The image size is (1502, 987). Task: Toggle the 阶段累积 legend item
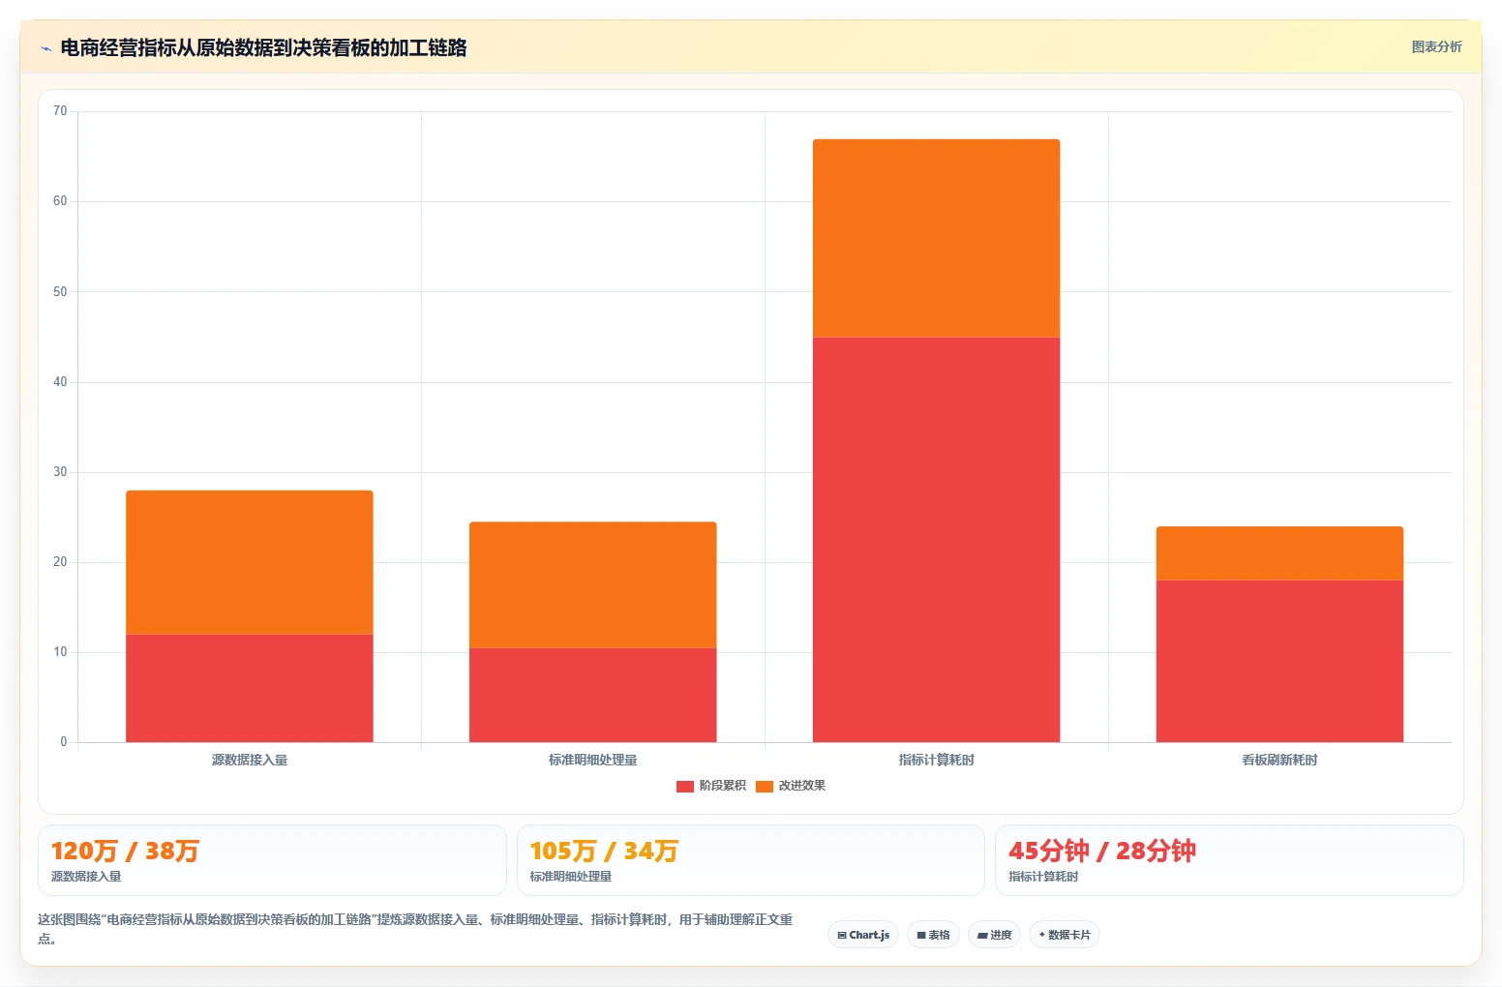pyautogui.click(x=711, y=786)
